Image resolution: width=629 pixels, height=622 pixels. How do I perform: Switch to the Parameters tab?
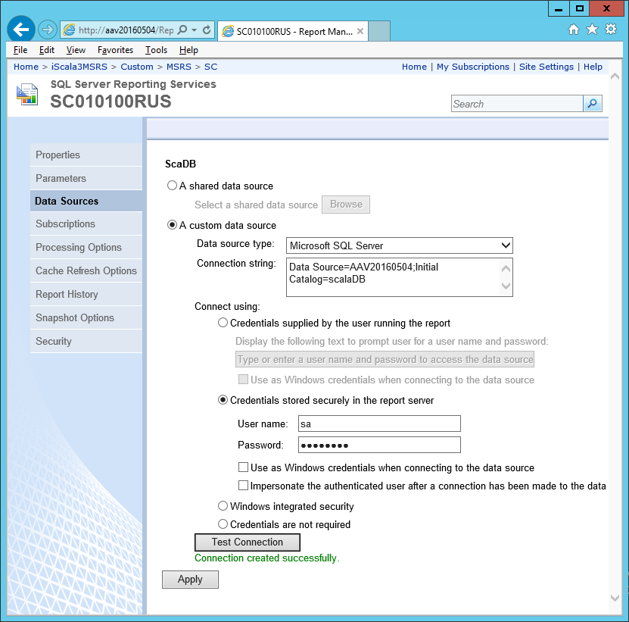coord(86,178)
